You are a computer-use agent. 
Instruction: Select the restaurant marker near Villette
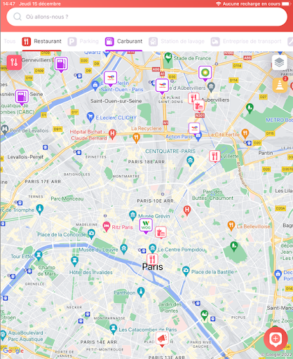(x=214, y=156)
